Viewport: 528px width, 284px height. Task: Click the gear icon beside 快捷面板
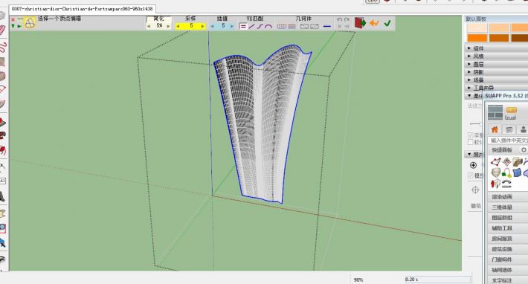pyautogui.click(x=524, y=149)
